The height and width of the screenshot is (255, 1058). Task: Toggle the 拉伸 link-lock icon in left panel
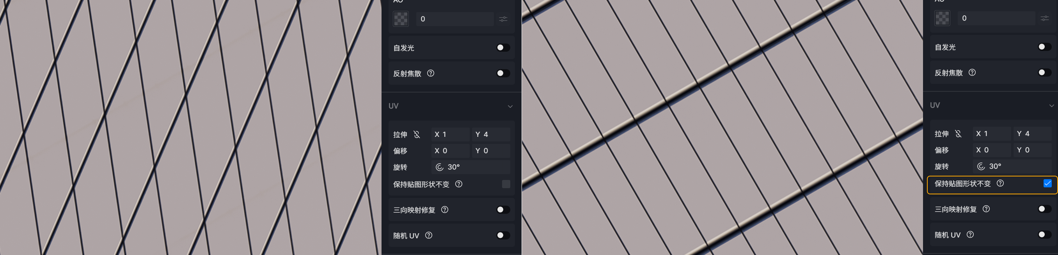(x=417, y=134)
